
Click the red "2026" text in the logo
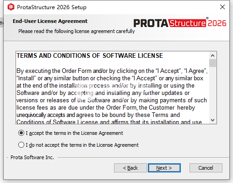[x=217, y=23]
